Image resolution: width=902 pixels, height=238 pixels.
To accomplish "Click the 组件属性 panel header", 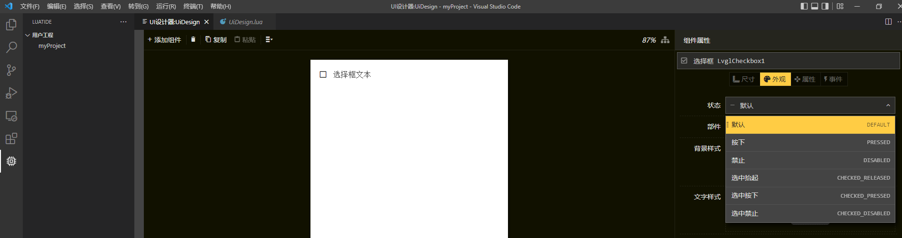I will point(697,40).
